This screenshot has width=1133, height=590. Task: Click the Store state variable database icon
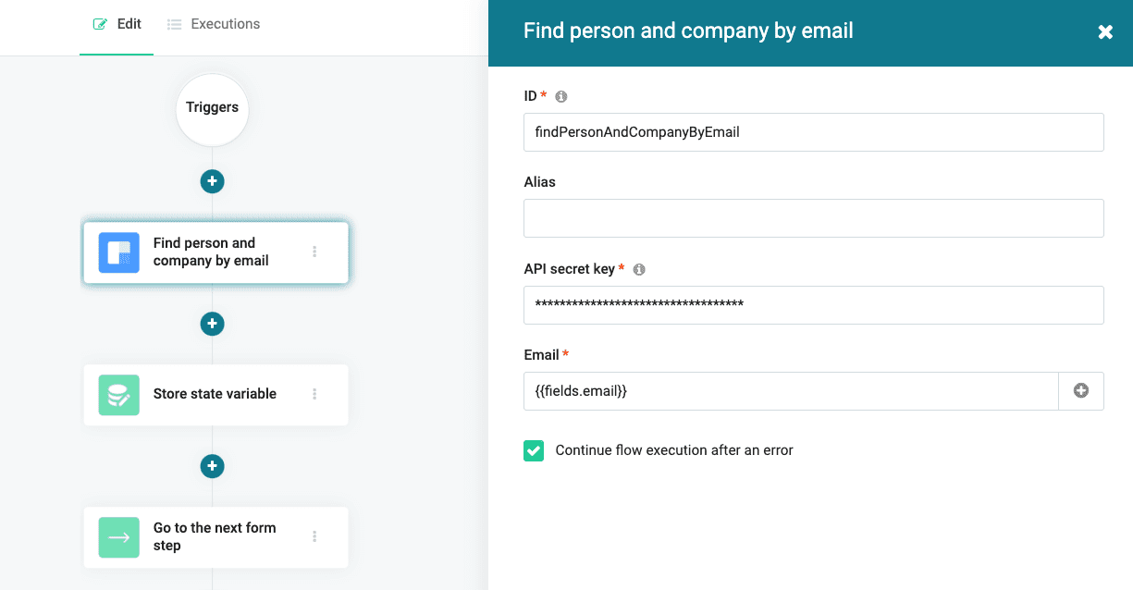tap(118, 395)
